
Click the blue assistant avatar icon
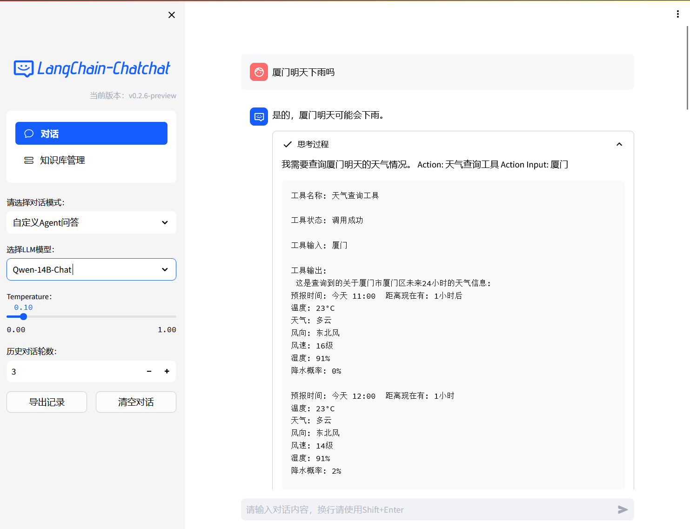[x=259, y=116]
